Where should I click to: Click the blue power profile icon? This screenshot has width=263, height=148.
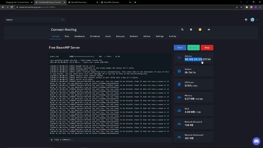coord(252,20)
